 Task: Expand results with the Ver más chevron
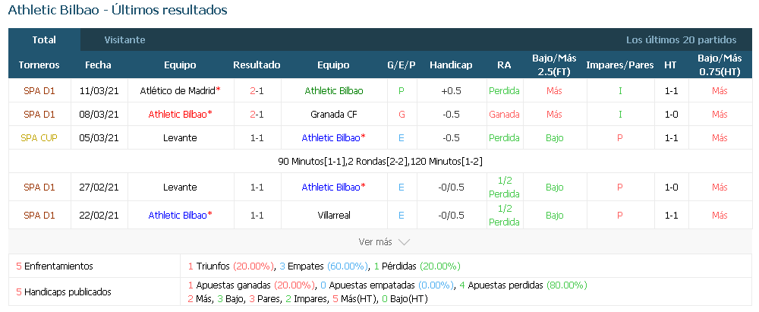404,241
